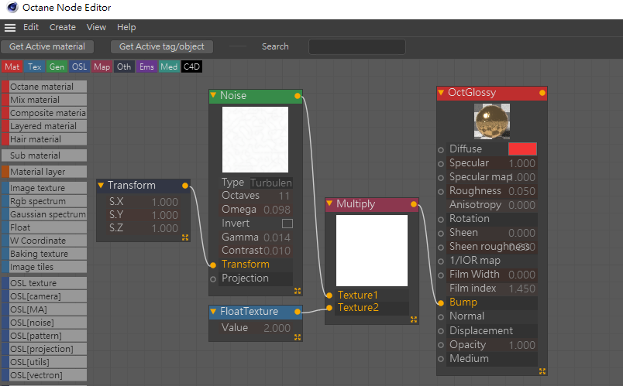Click the Transform S.X value 1.000
The width and height of the screenshot is (623, 386).
[x=164, y=202]
